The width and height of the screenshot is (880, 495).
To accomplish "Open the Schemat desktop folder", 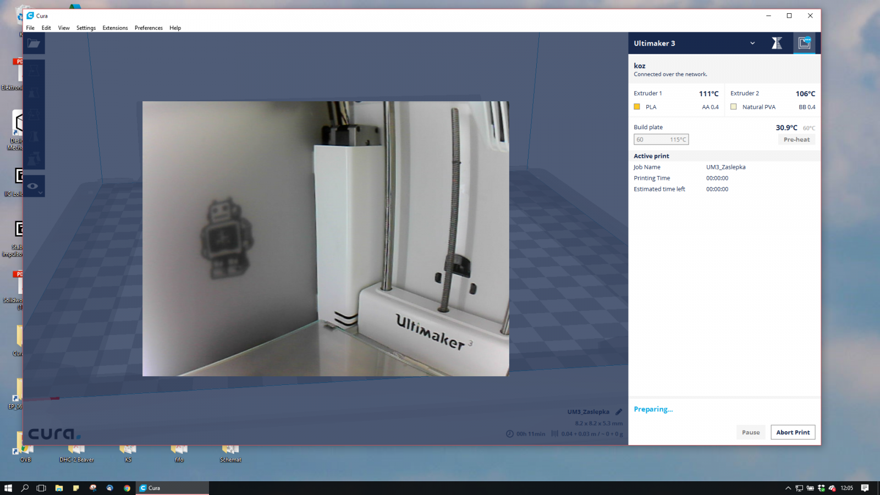I will coord(230,454).
